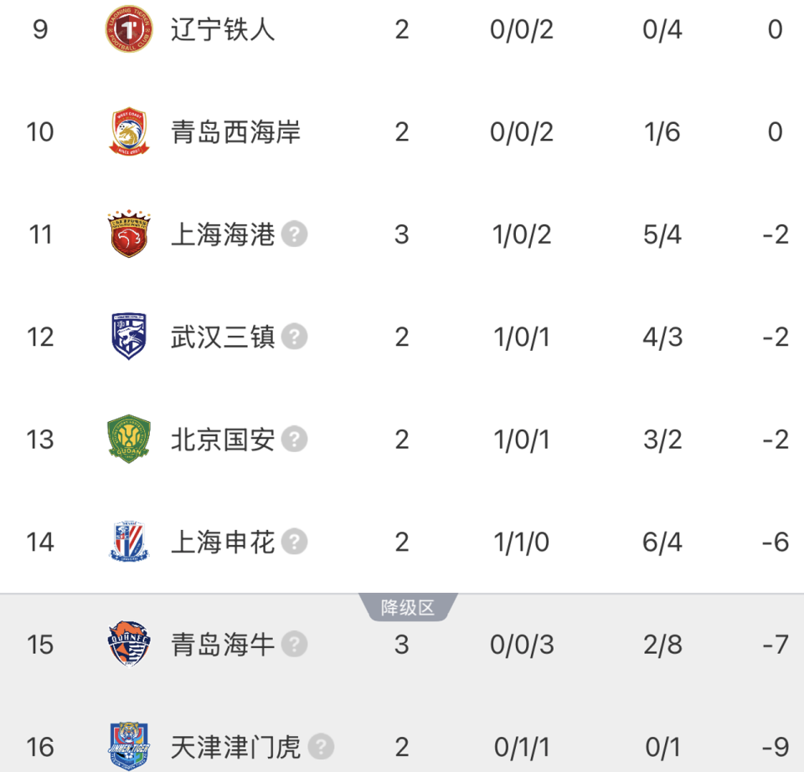Click the 北京国安 club logo
This screenshot has width=804, height=772.
(127, 439)
